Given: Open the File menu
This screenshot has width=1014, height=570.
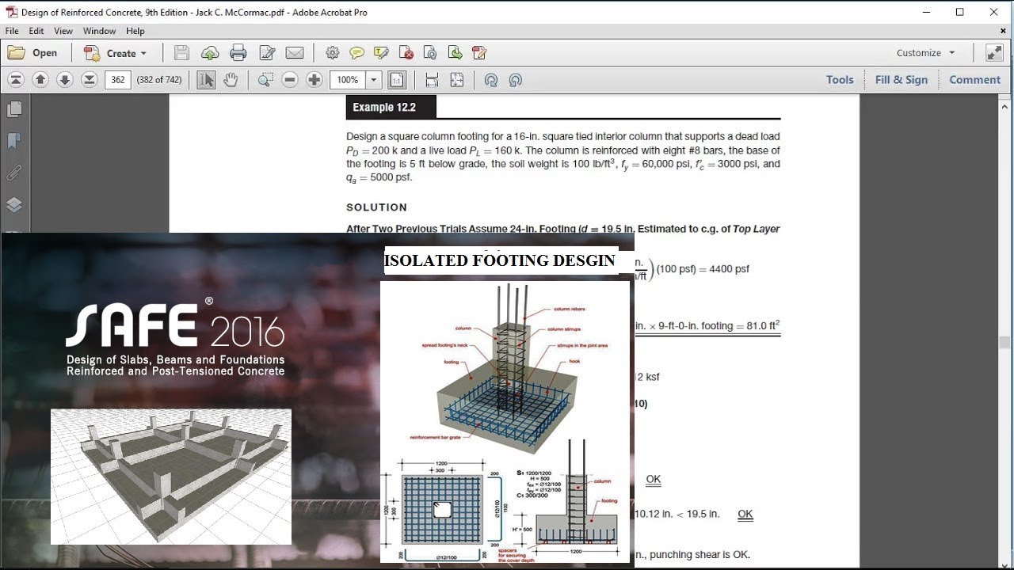Looking at the screenshot, I should (12, 31).
